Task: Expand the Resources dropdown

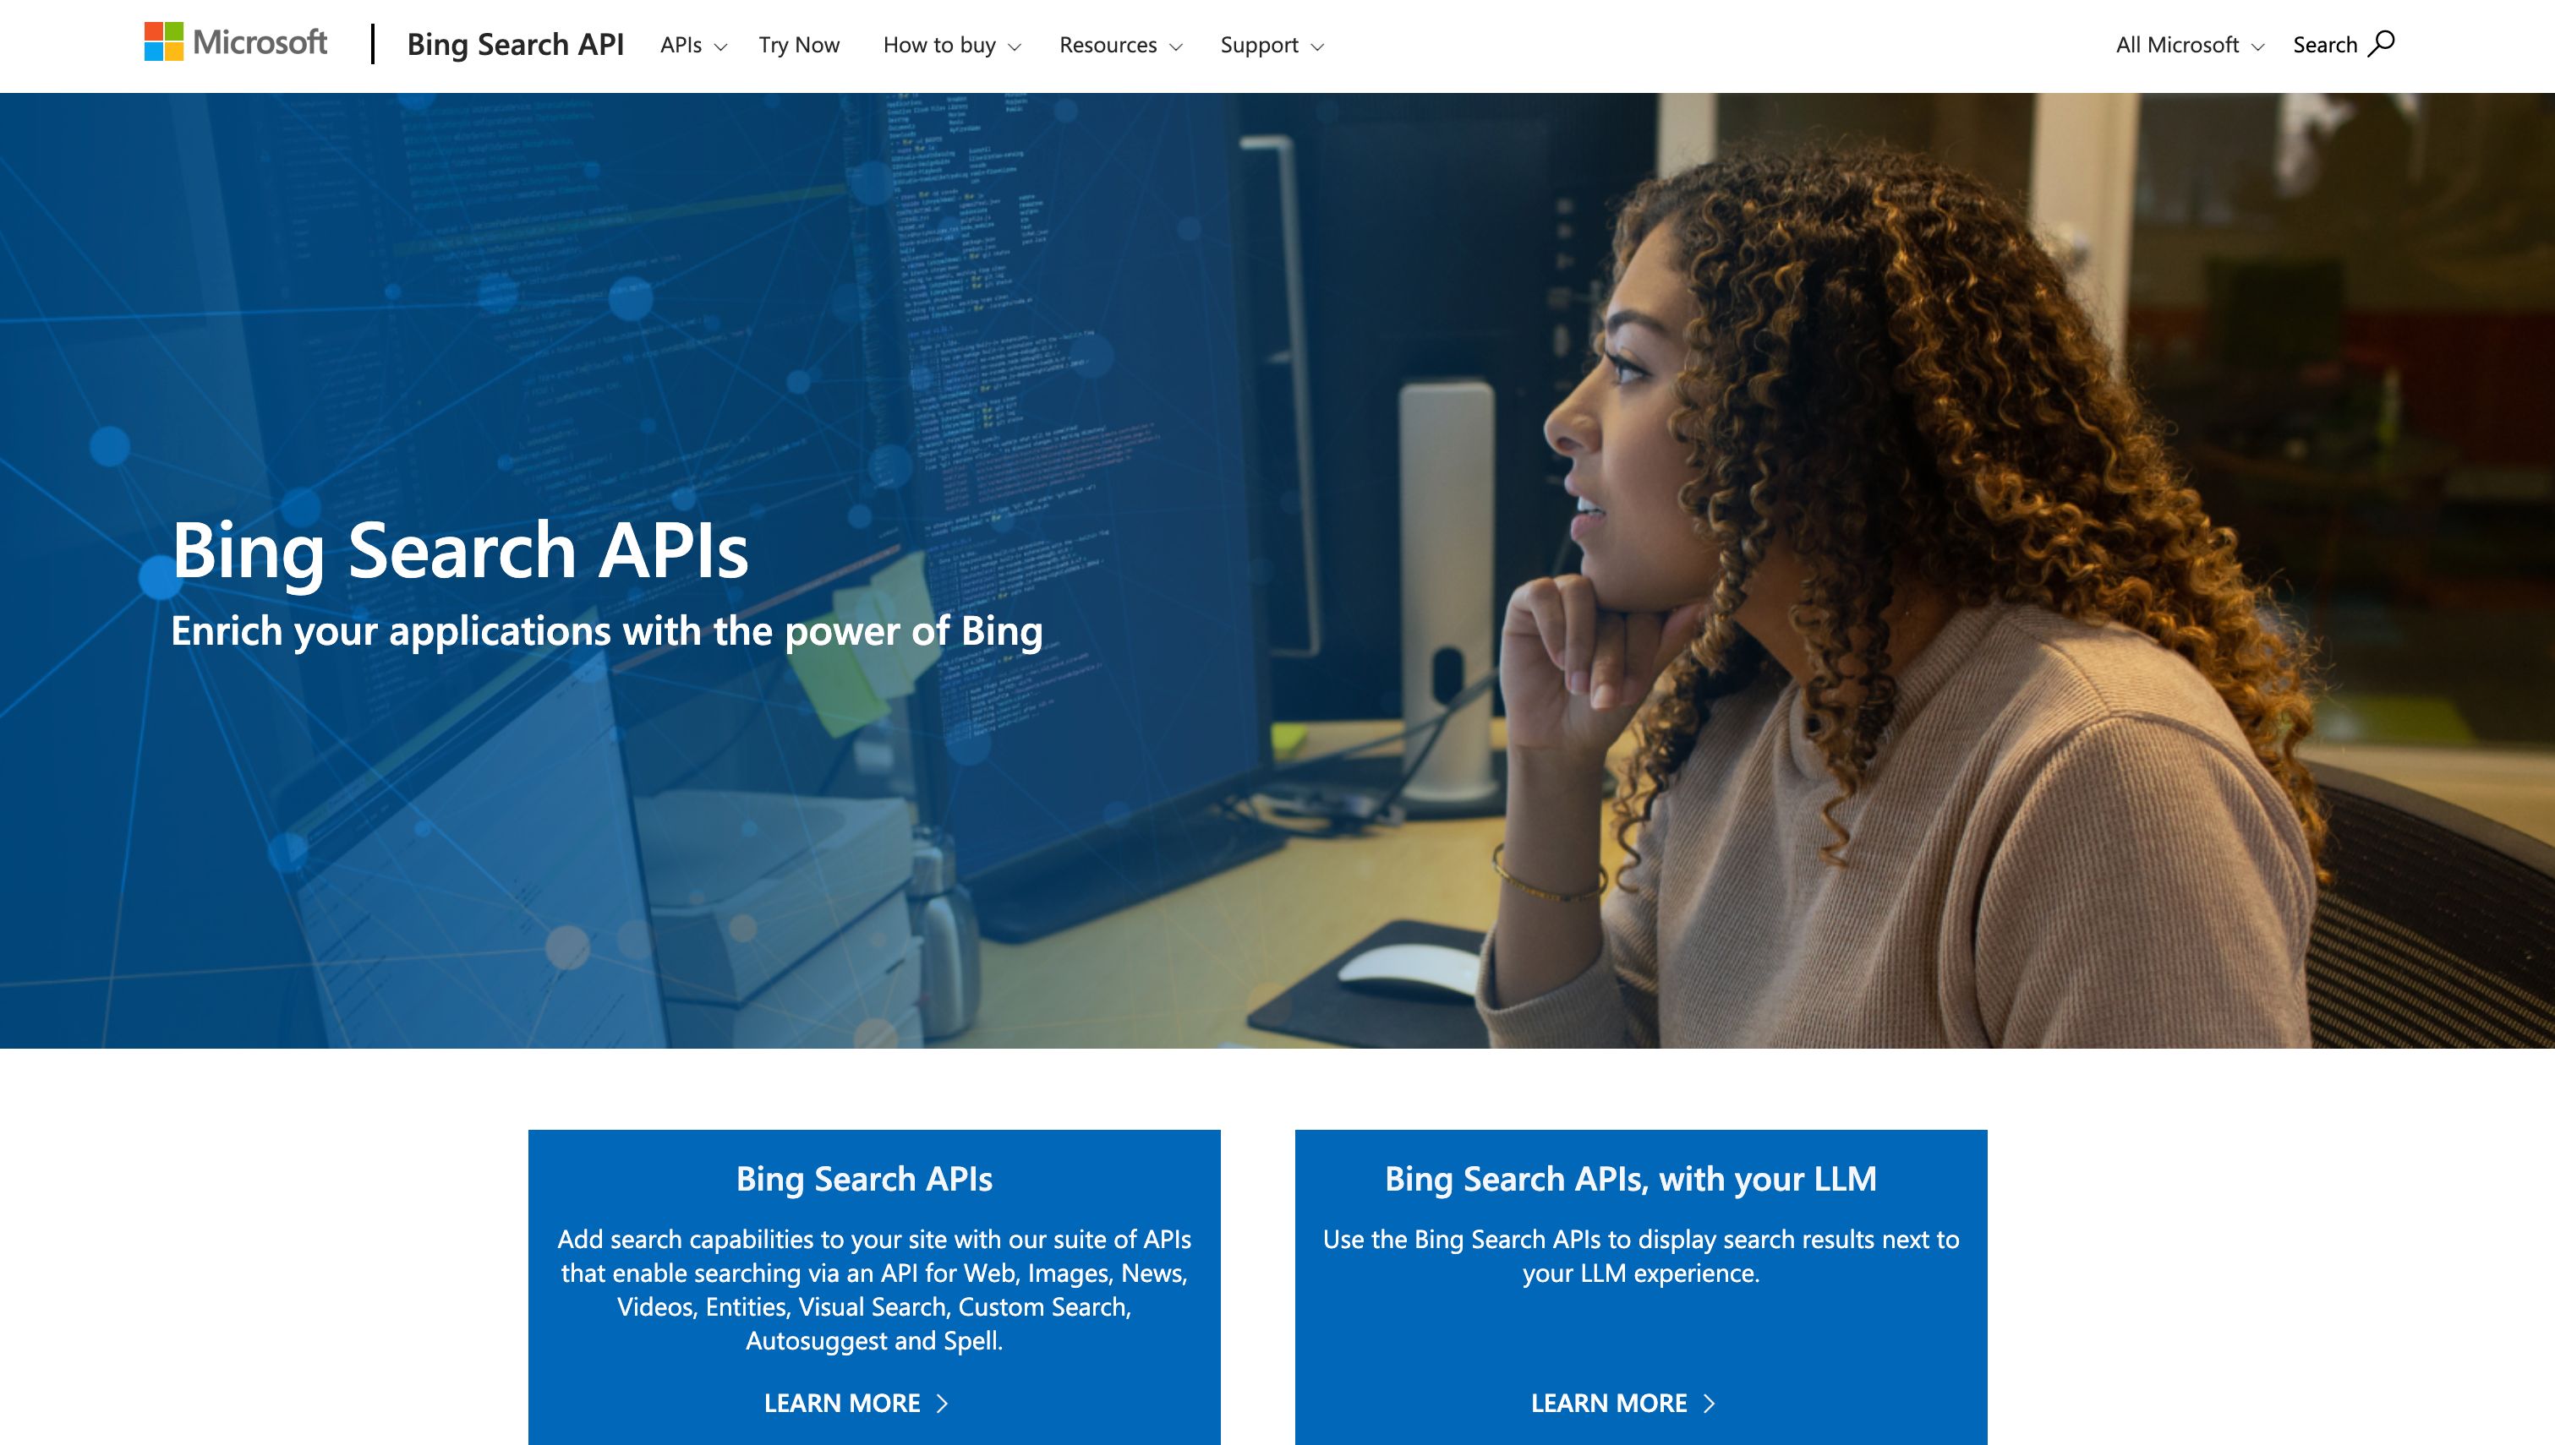Action: [1121, 46]
